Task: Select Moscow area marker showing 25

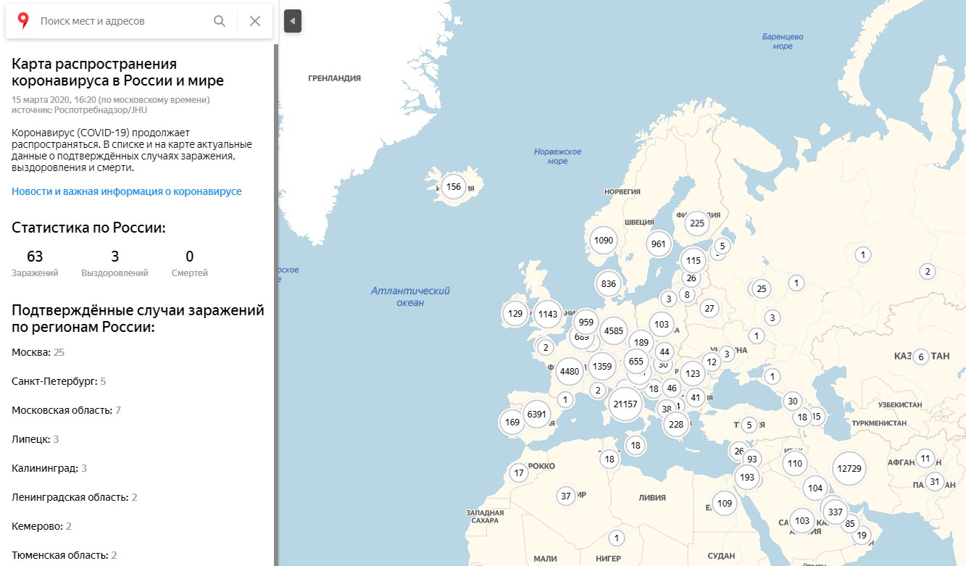Action: (x=761, y=289)
